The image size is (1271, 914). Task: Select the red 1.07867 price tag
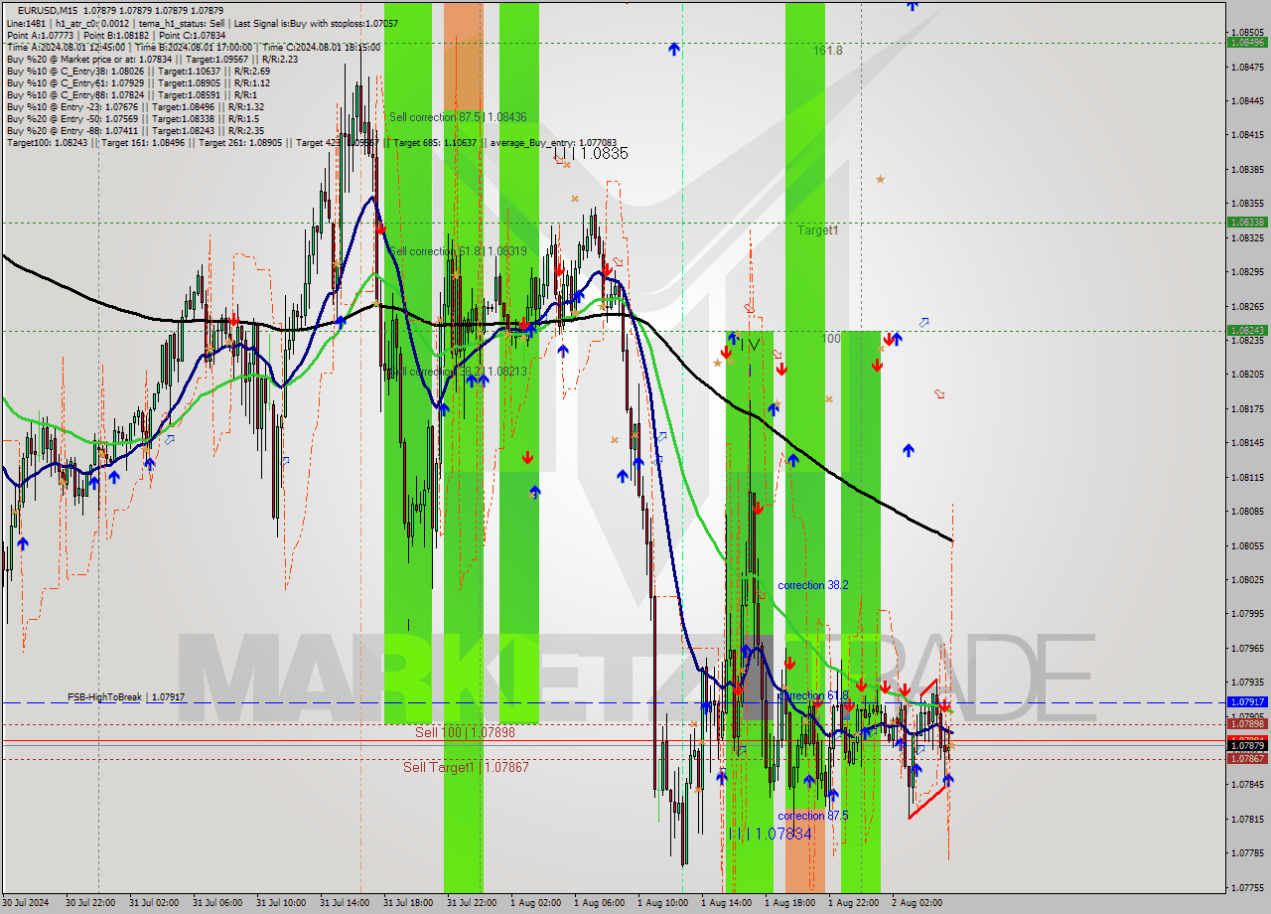1247,758
